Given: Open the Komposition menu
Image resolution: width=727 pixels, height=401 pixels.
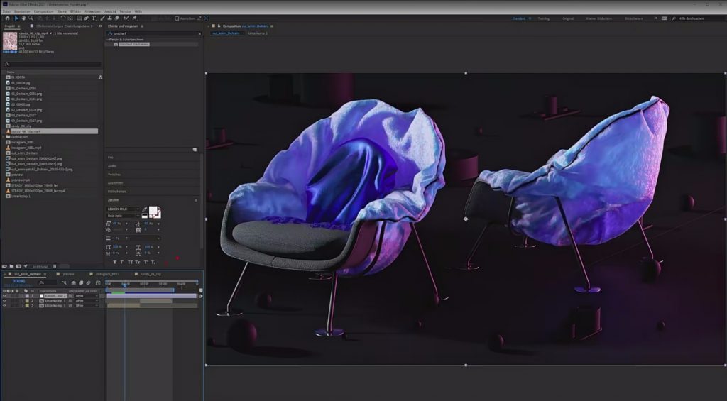Looking at the screenshot, I should pos(43,11).
